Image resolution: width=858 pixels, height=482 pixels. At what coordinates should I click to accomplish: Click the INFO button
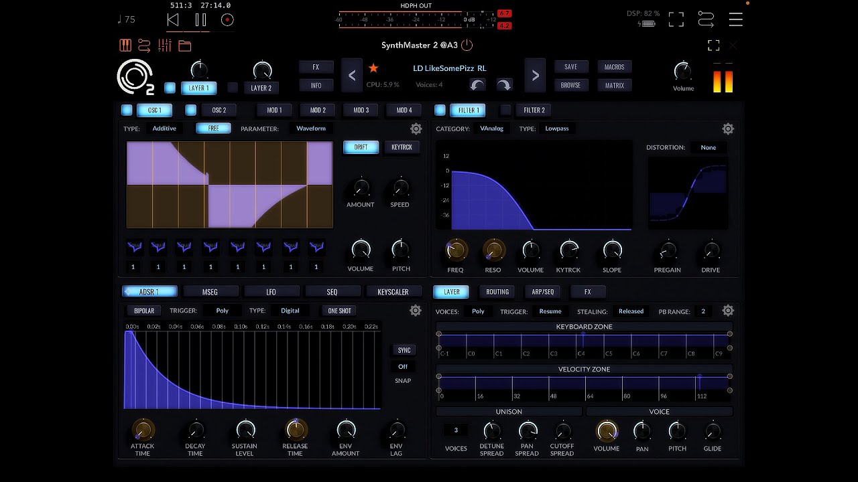(316, 85)
